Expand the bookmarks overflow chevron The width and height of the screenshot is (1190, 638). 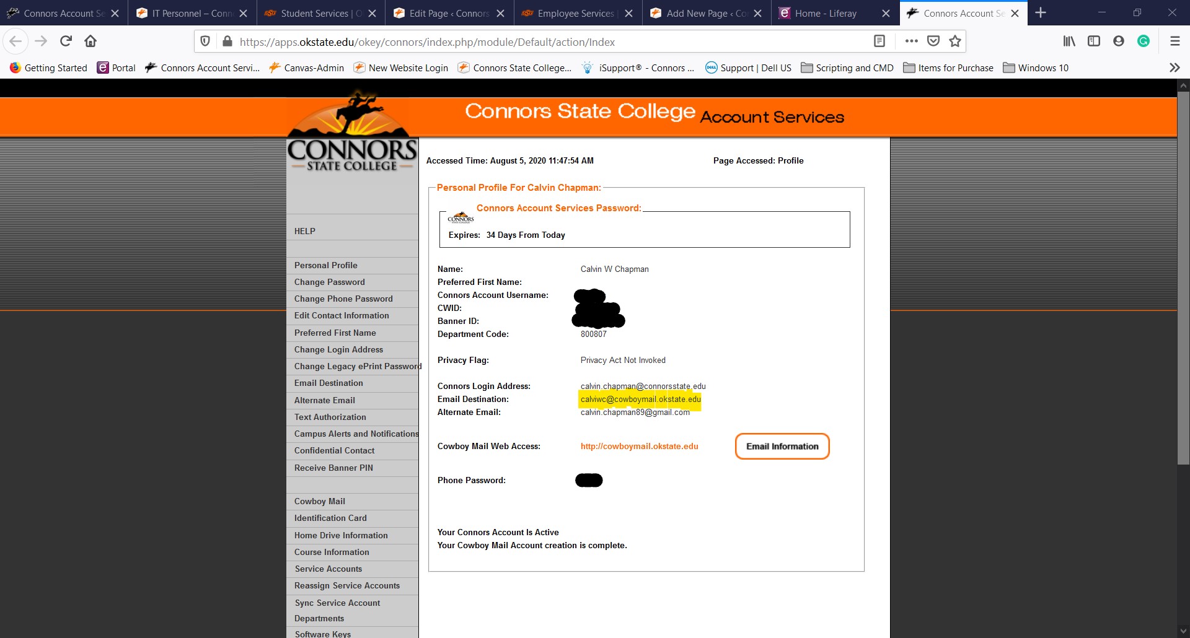[1174, 68]
